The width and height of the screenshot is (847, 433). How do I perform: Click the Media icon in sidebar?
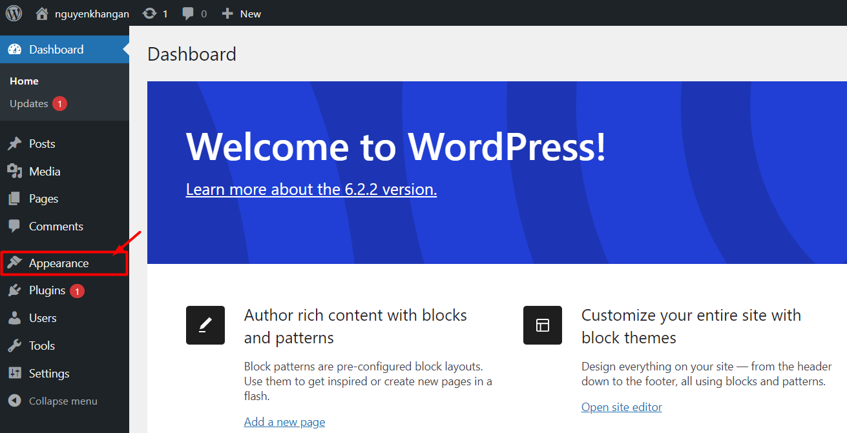coord(14,172)
